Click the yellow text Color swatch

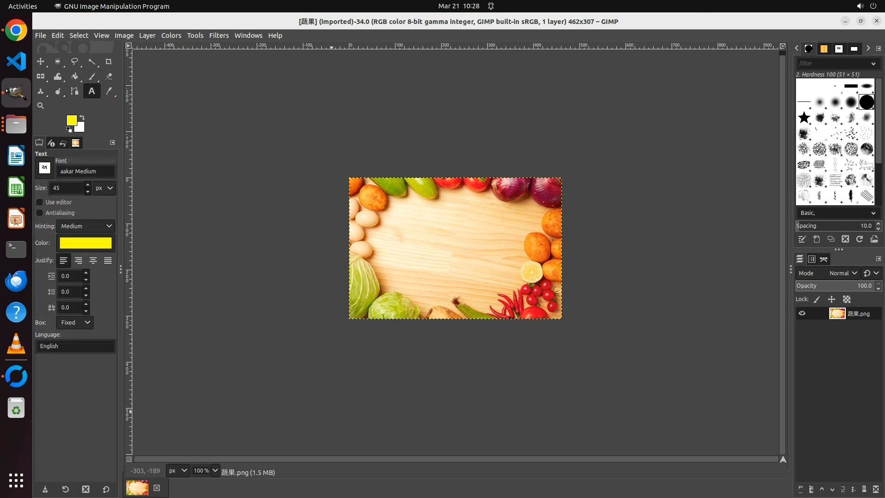tap(86, 243)
